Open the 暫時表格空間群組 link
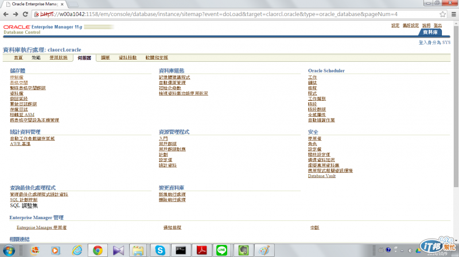This screenshot has width=459, height=257. [x=28, y=88]
